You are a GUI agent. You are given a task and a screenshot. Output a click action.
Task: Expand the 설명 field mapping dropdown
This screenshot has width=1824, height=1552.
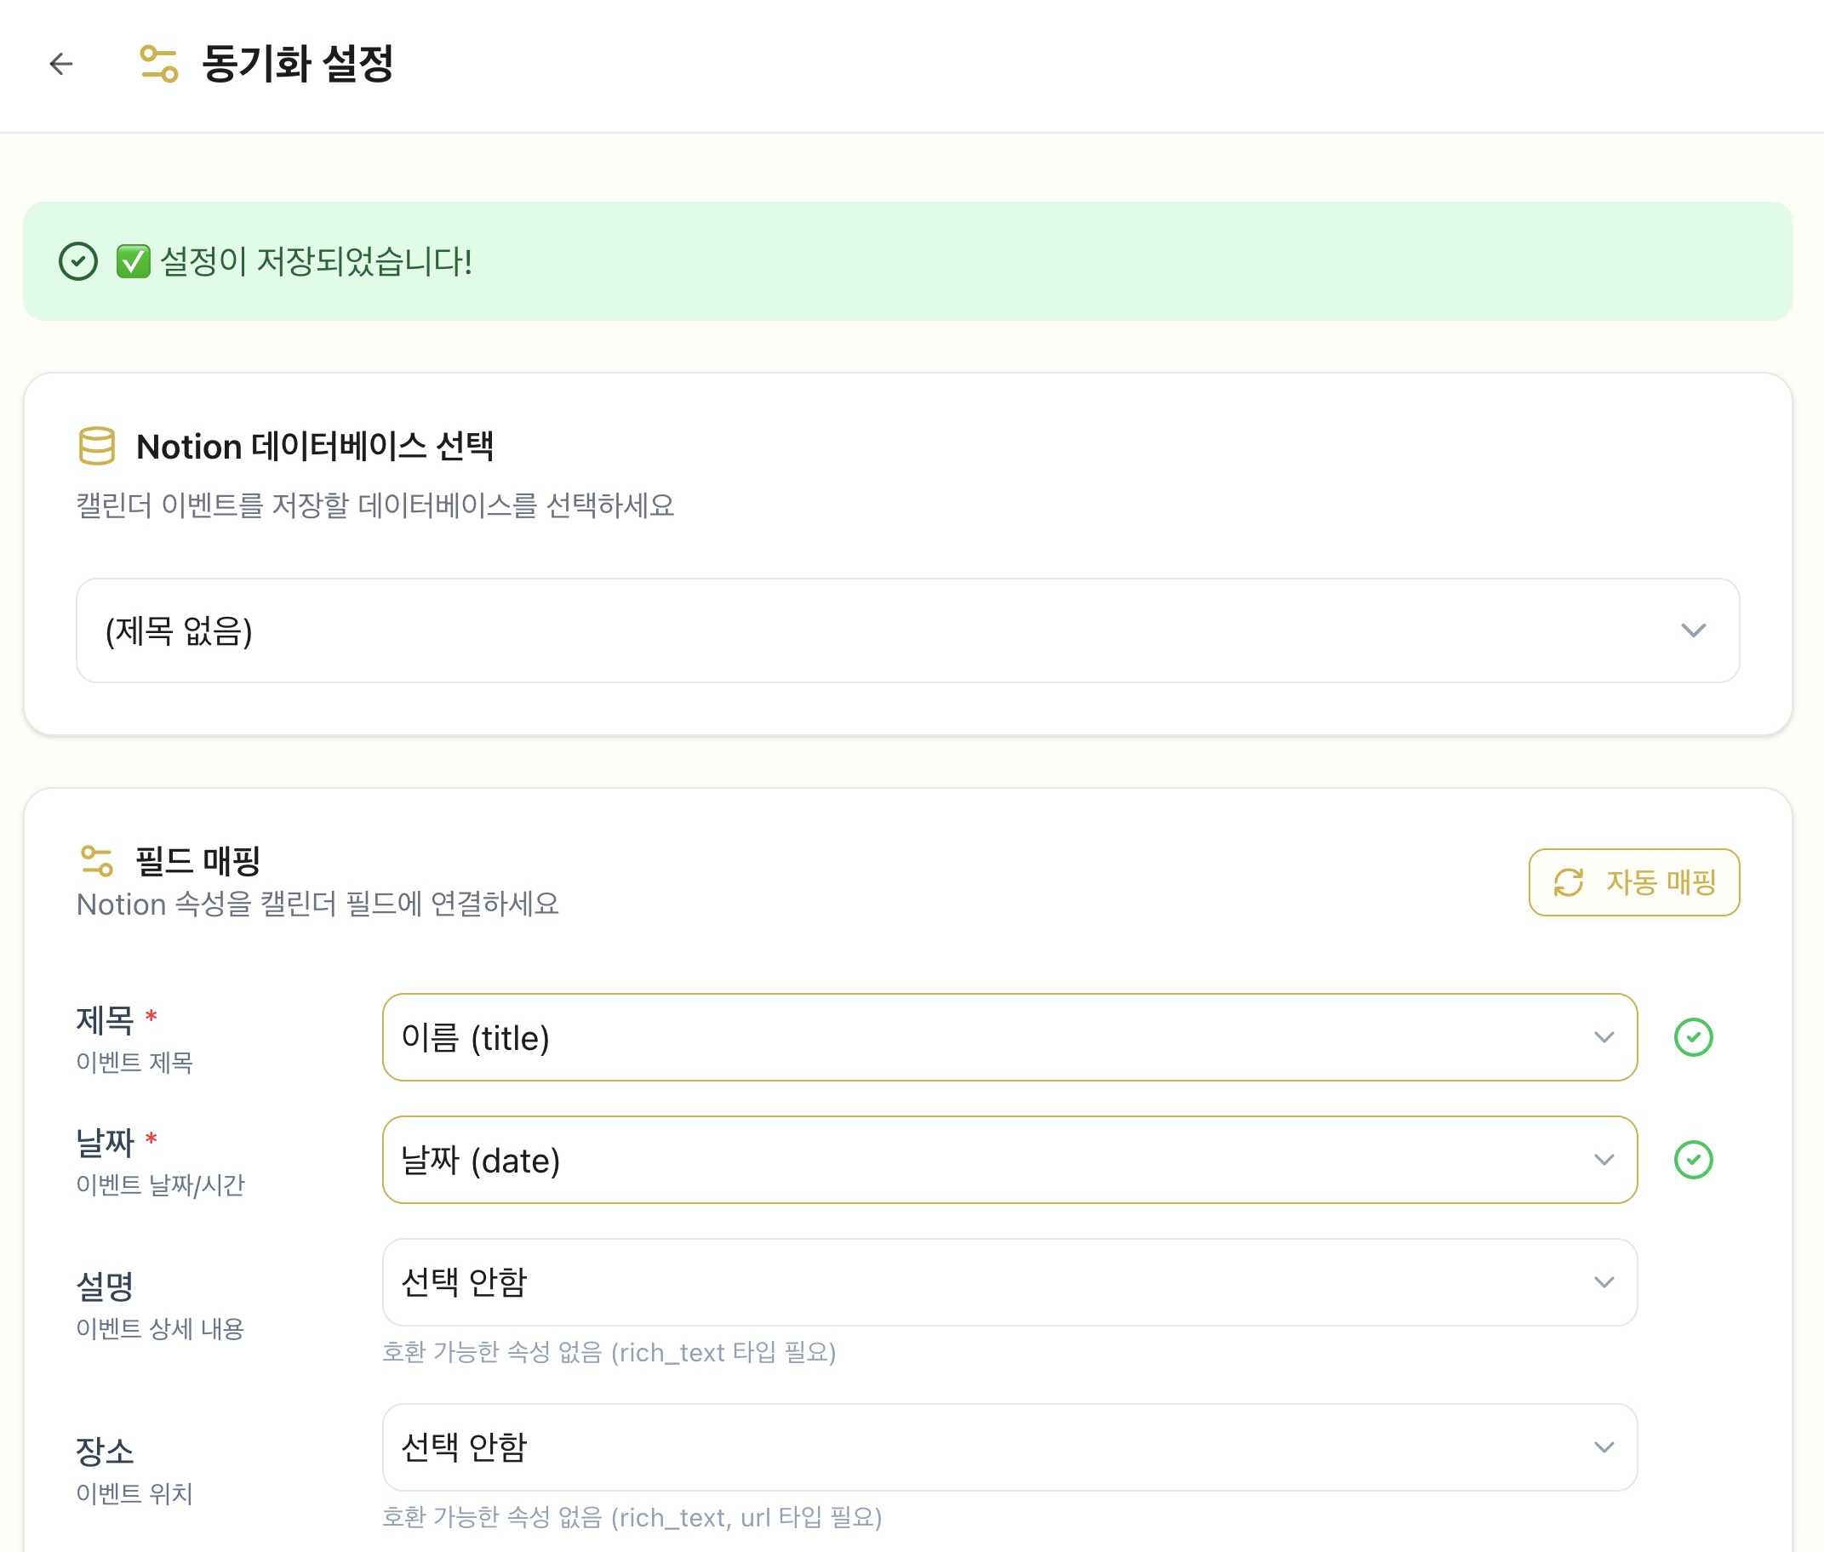pyautogui.click(x=1009, y=1282)
